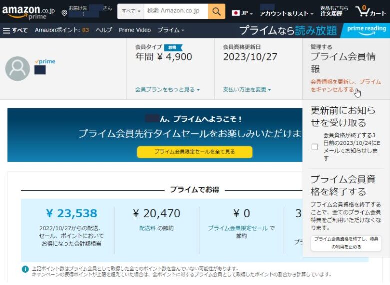Click the ¥ 23,538 total savings value

point(72,213)
